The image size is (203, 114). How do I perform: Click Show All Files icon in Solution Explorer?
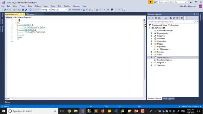177,18
